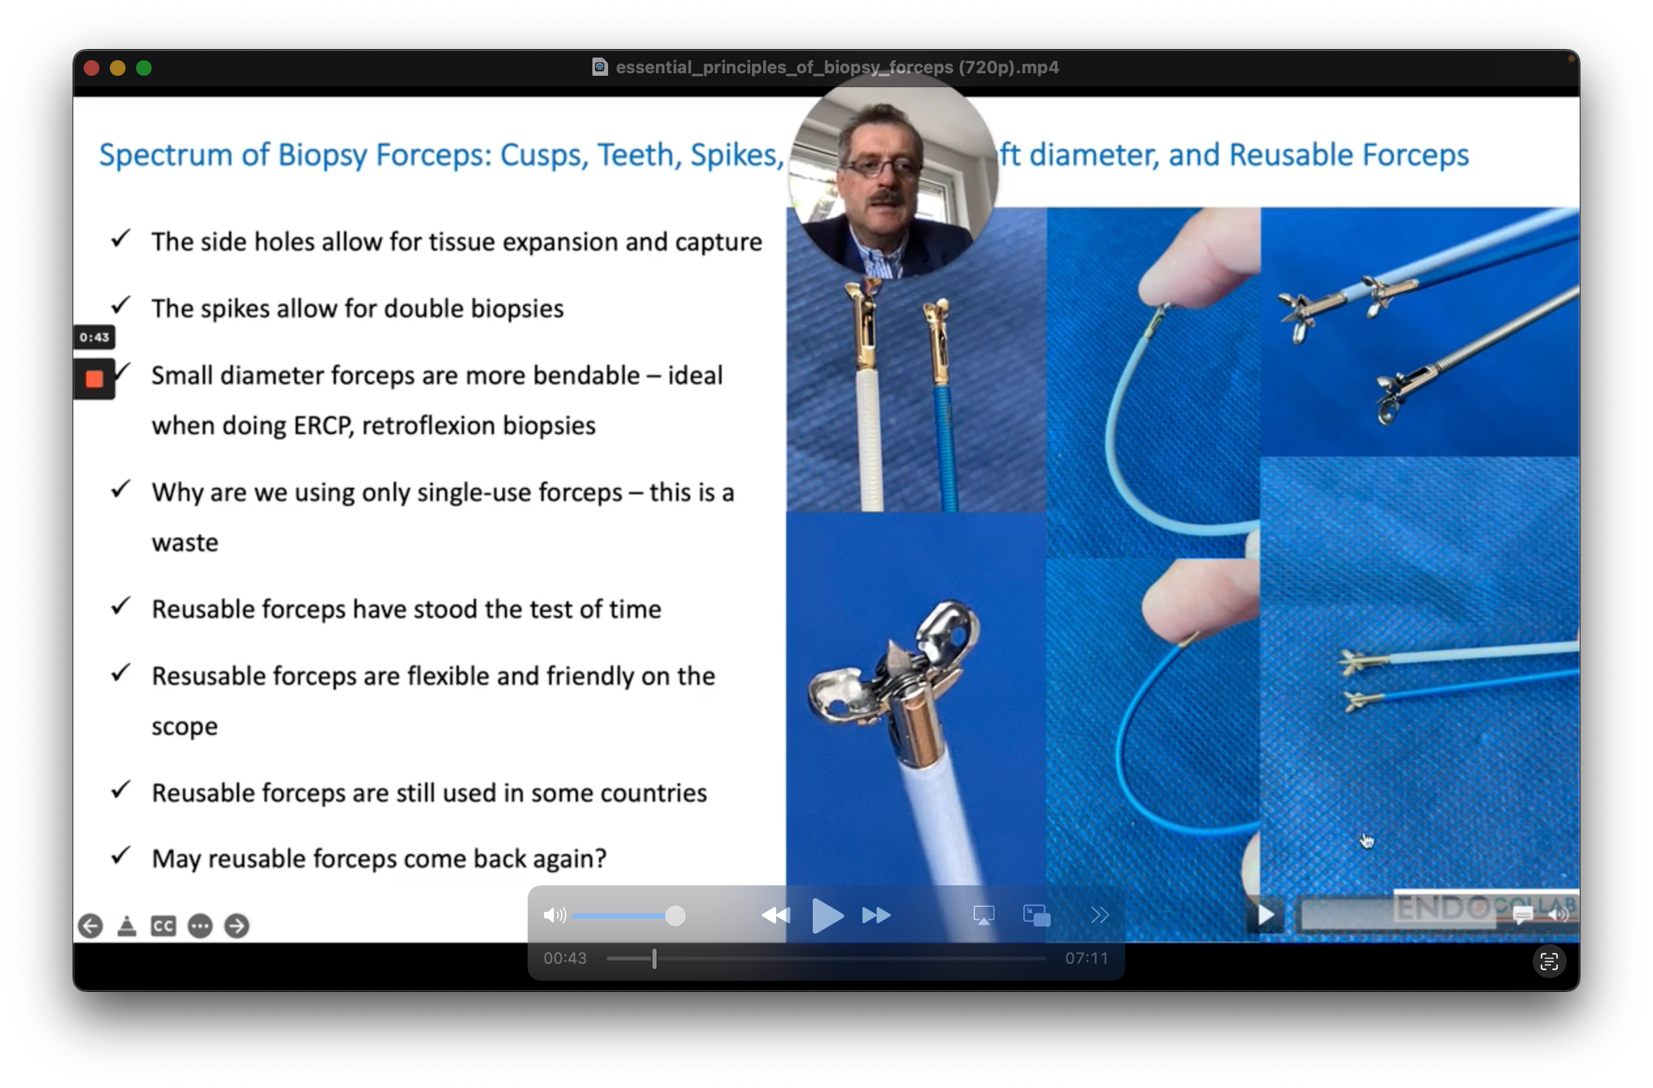Mute audio via the player speaker icon
1653x1088 pixels.
[554, 916]
